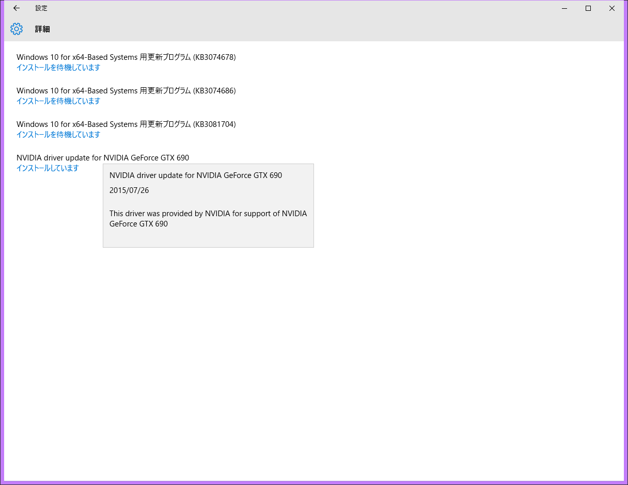This screenshot has height=485, width=628.
Task: Click the 詳細 page heading
Action: click(x=42, y=29)
